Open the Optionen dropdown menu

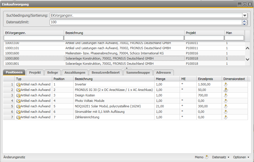point(241,157)
